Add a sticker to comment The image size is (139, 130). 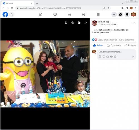tap(115, 56)
